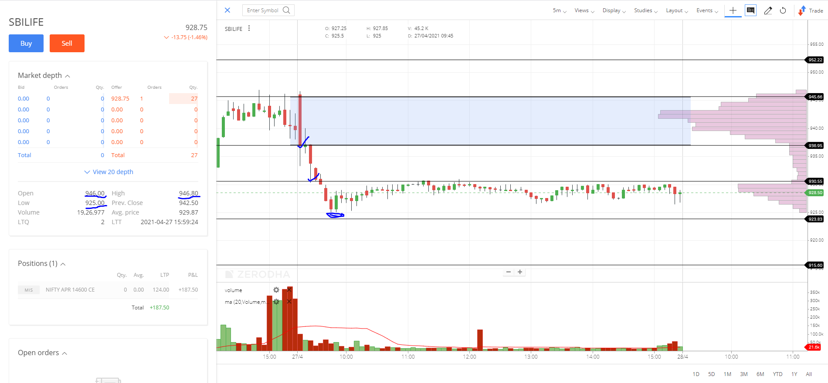Open the Layout menu

677,10
